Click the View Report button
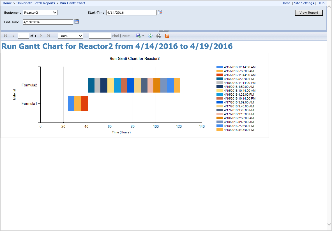The image size is (332, 231). 309,13
